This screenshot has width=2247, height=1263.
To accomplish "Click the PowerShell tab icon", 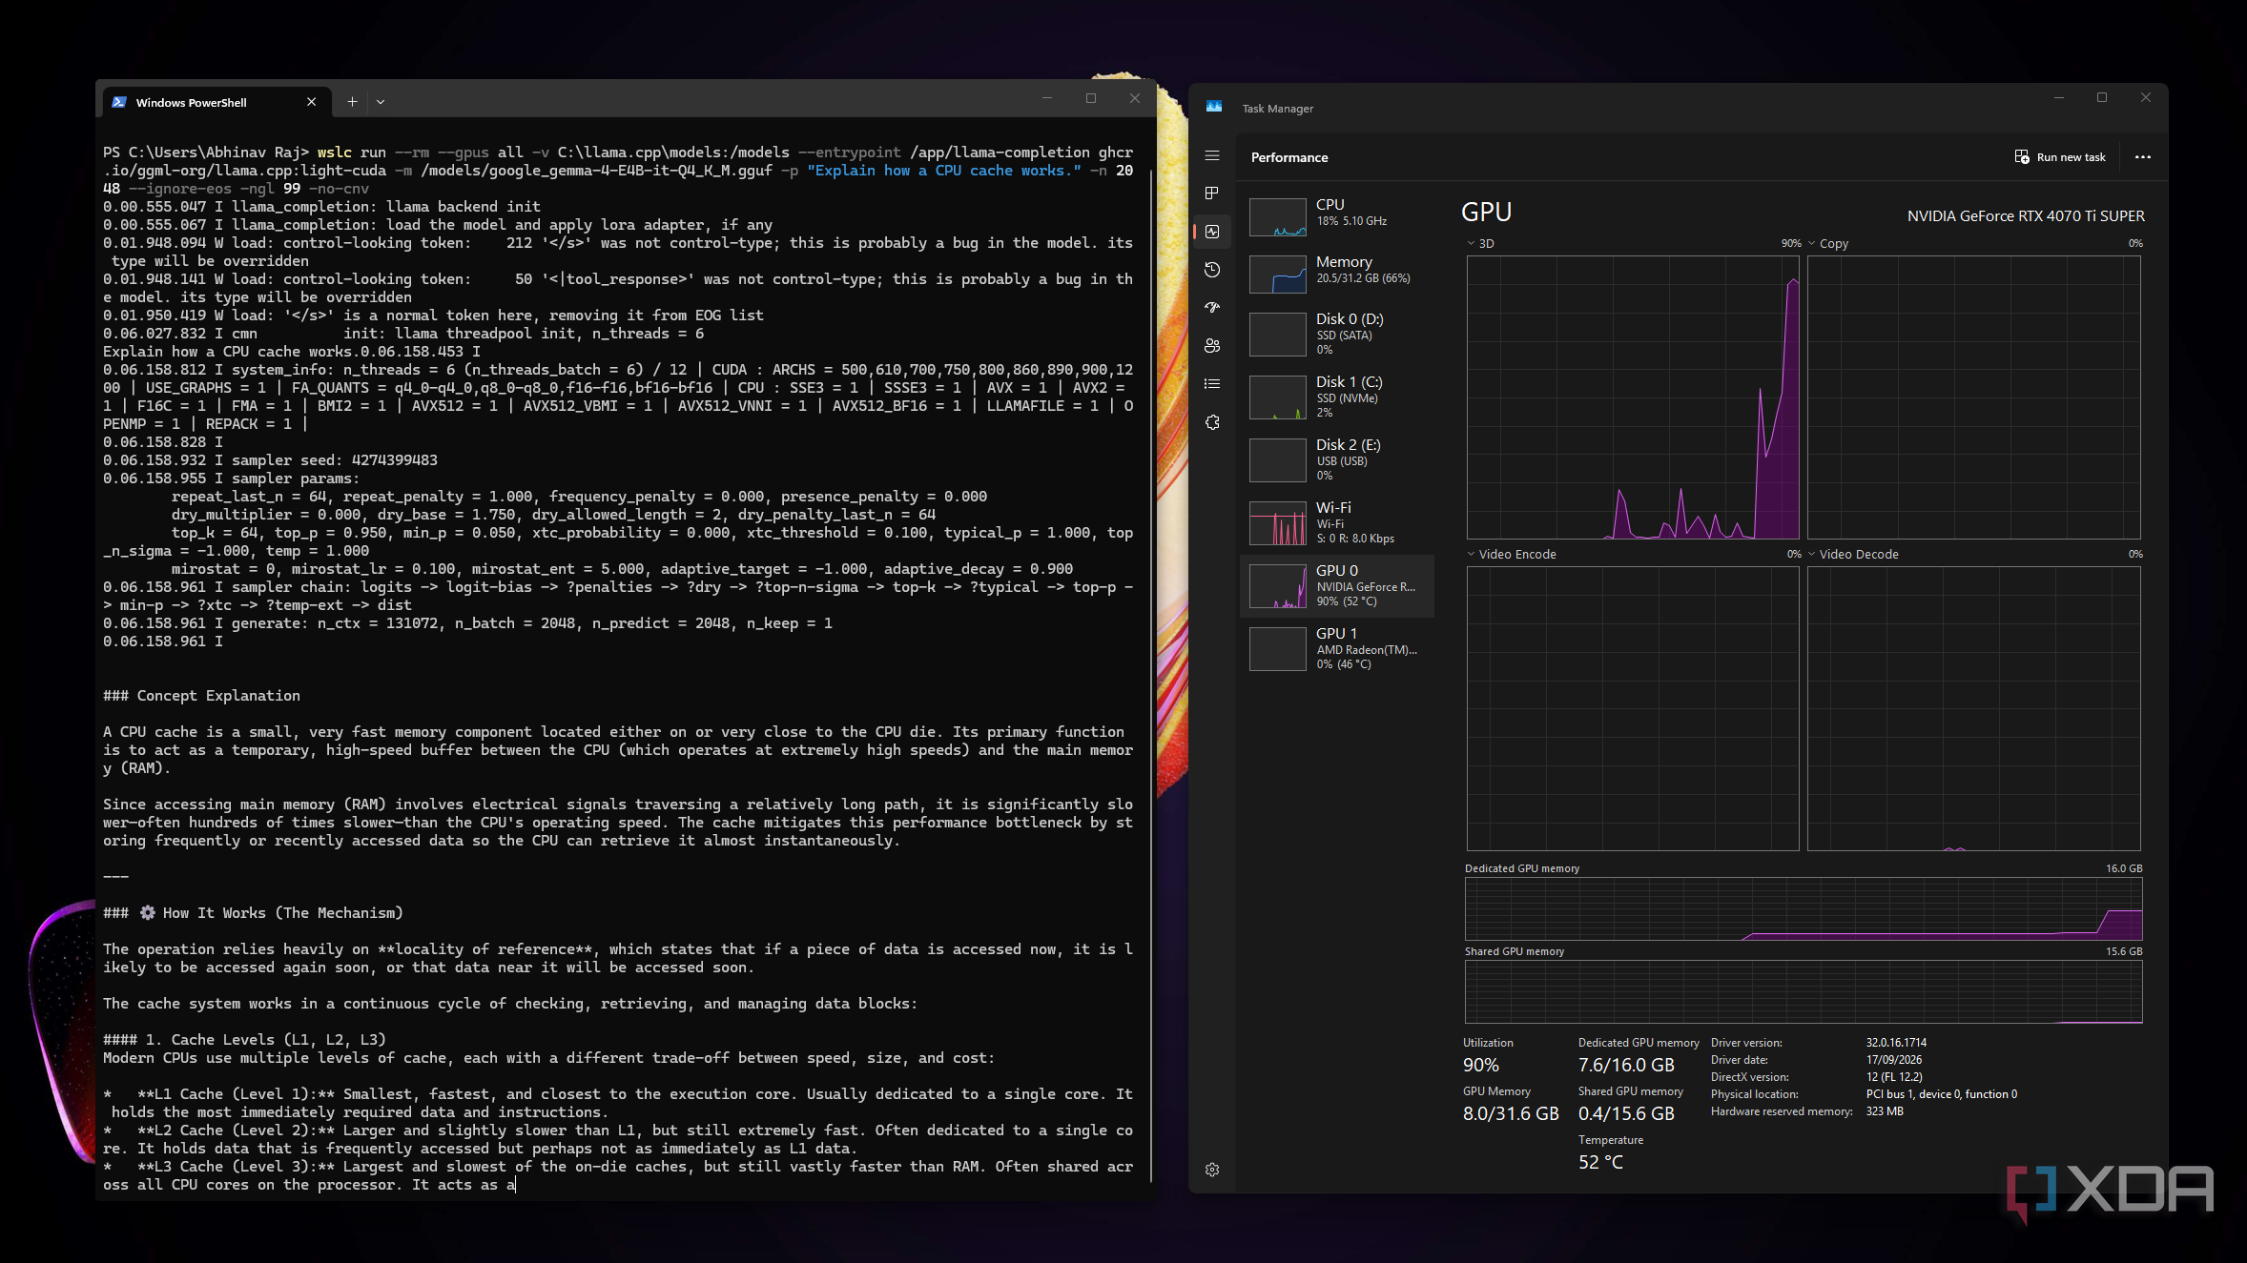I will (x=119, y=102).
